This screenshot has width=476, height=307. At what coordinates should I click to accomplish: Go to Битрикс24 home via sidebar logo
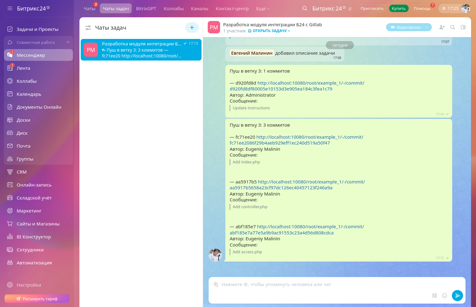coord(33,8)
